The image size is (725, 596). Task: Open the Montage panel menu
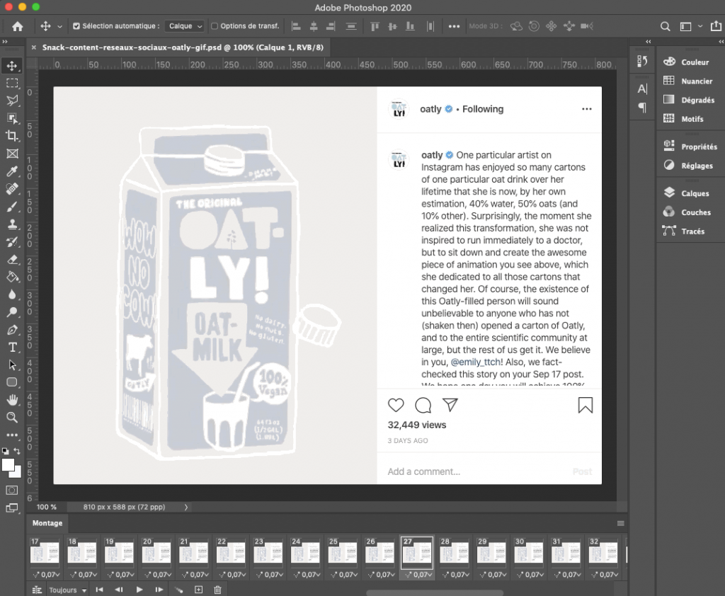(x=620, y=523)
